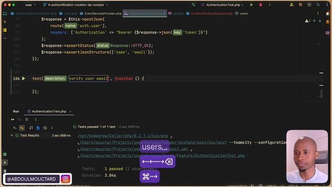
Task: Click the phone call icon in title bar
Action: click(193, 5)
